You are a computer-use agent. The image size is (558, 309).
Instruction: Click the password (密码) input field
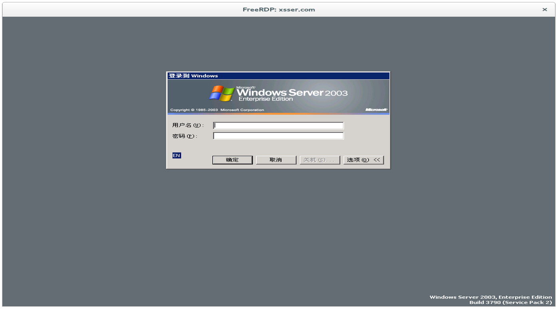click(x=278, y=136)
